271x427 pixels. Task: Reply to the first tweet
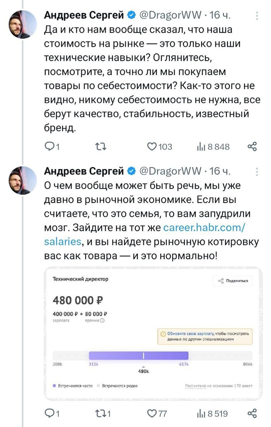[x=50, y=147]
